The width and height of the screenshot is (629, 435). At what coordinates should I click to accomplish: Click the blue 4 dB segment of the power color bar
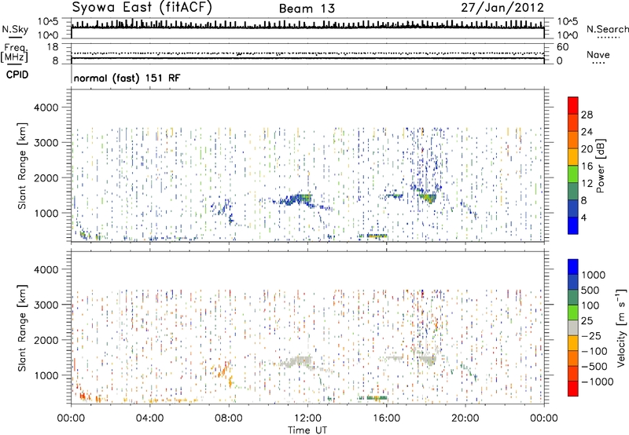[573, 225]
